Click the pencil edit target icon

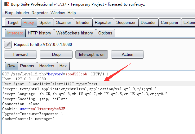click(8, 44)
